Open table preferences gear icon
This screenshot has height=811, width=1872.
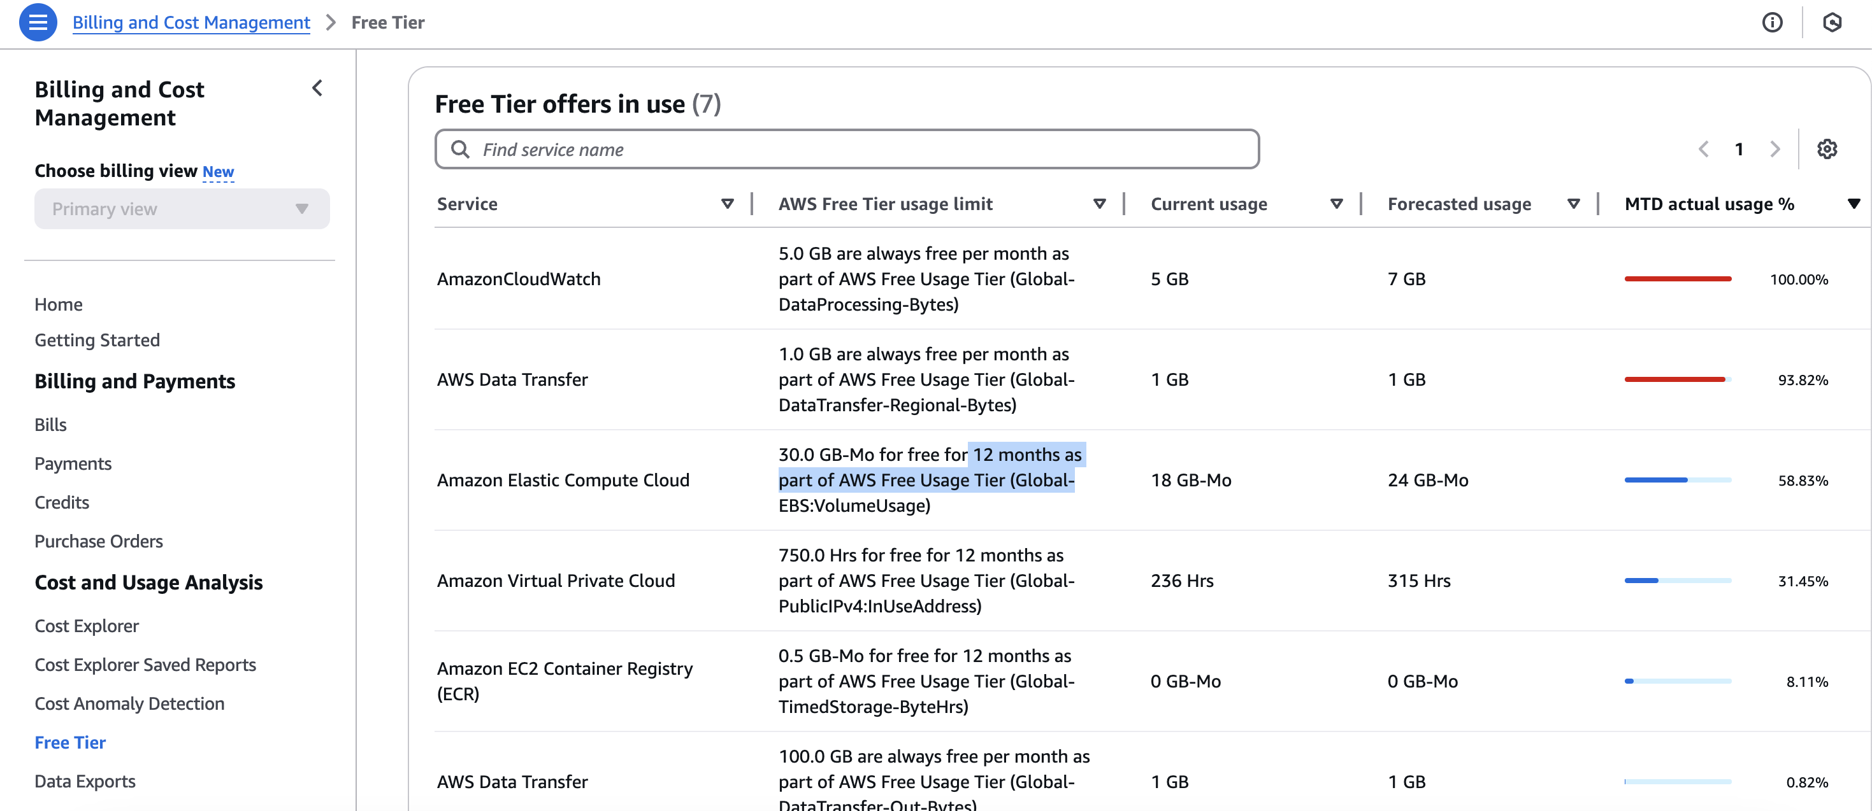click(1827, 150)
